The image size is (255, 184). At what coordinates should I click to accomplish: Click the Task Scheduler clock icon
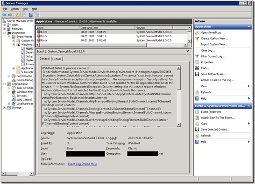14,88
